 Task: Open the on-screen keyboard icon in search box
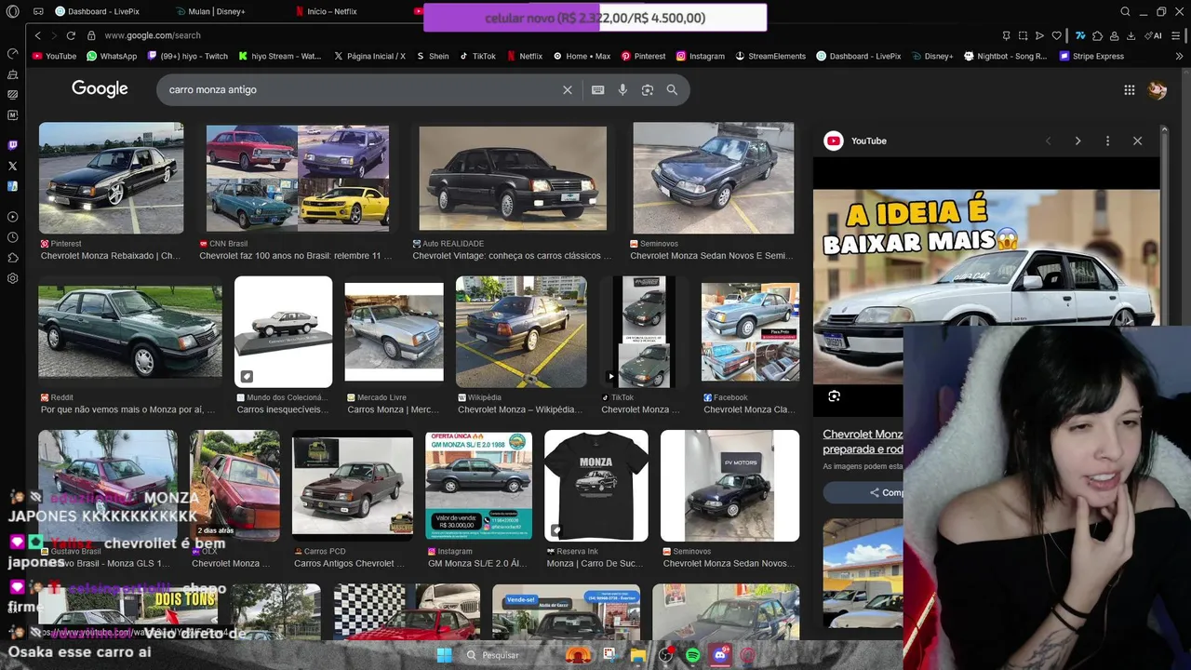[x=597, y=89]
